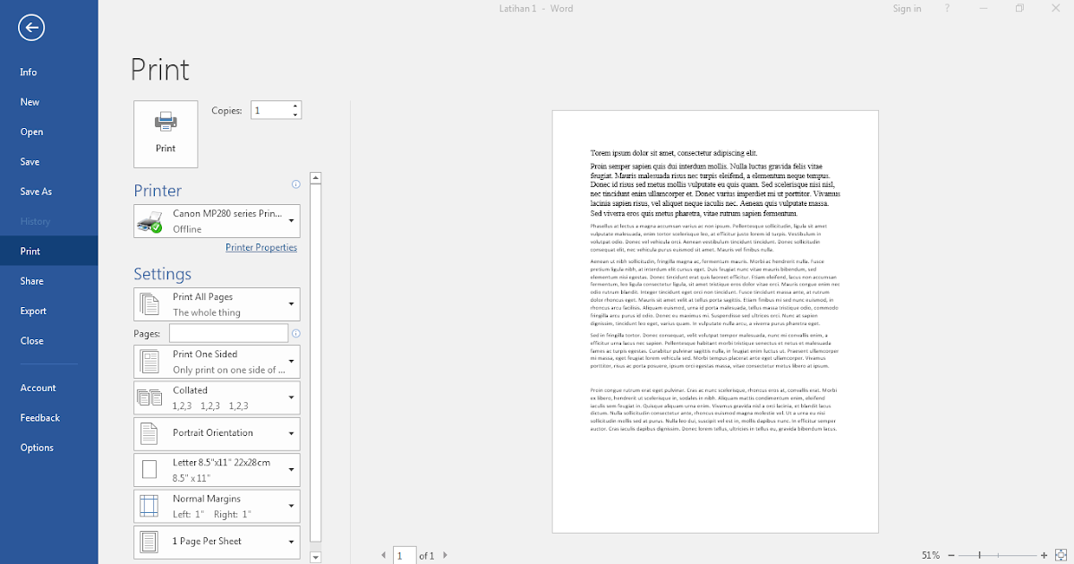This screenshot has height=564, width=1074.
Task: Click the back arrow to exit Print view
Action: (30, 28)
